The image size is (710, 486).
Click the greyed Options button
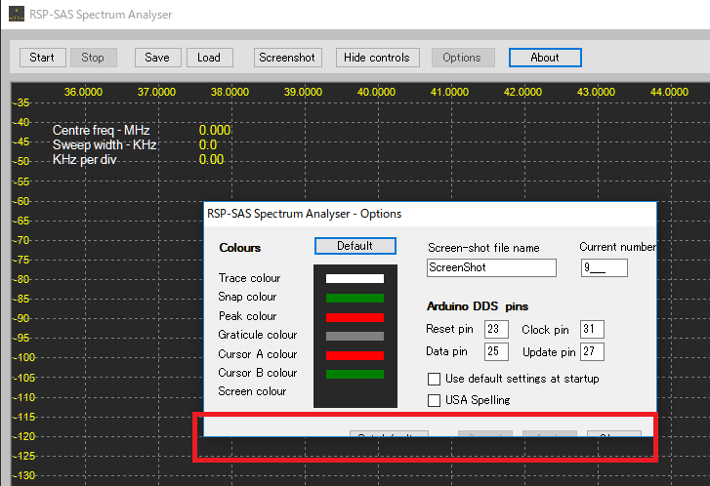tap(462, 58)
